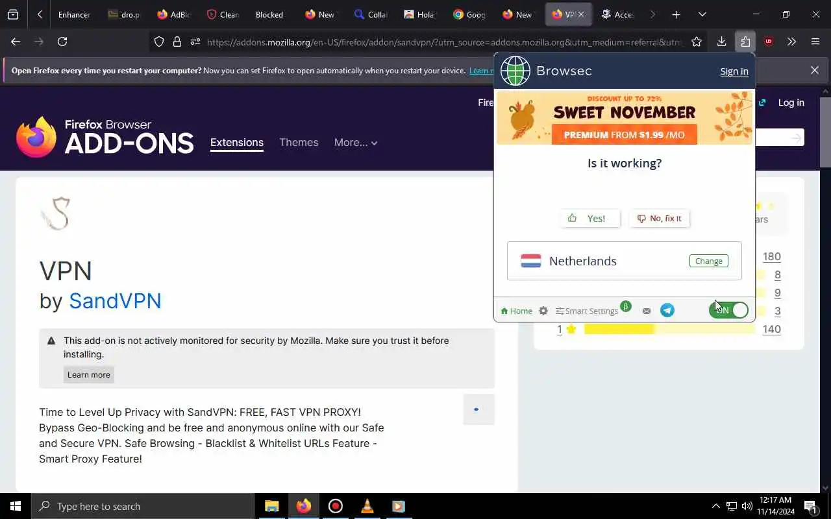
Task: Open the Firefox Add-ons logo
Action: (105, 137)
